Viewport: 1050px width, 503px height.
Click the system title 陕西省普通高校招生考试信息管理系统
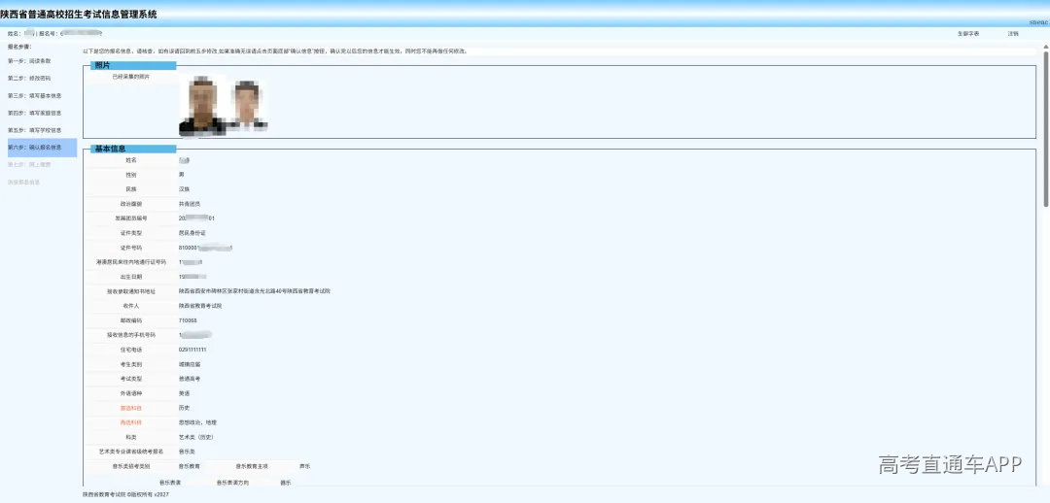79,14
